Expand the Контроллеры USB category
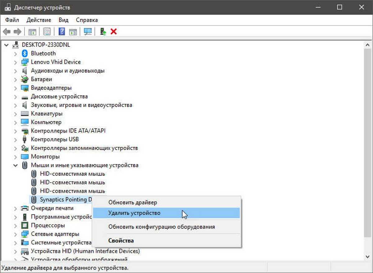 click(x=15, y=139)
